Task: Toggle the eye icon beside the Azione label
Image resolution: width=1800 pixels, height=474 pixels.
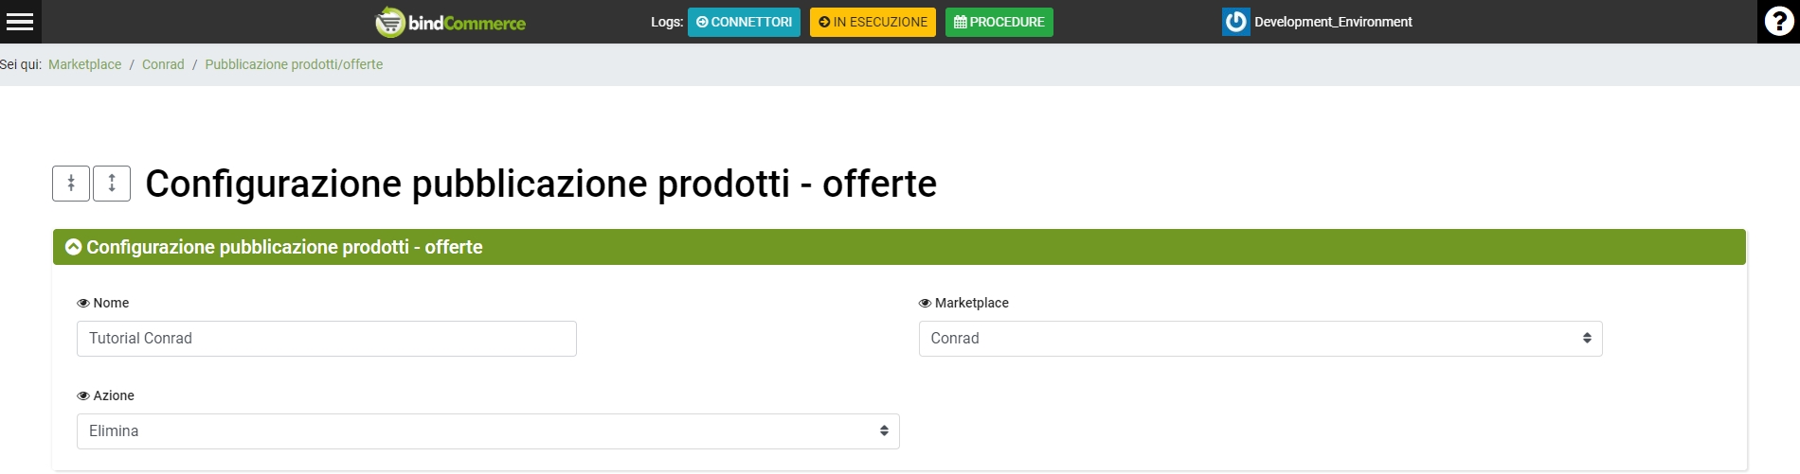Action: [x=83, y=396]
